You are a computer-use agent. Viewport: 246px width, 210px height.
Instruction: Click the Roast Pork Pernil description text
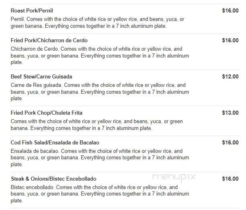coord(97,23)
